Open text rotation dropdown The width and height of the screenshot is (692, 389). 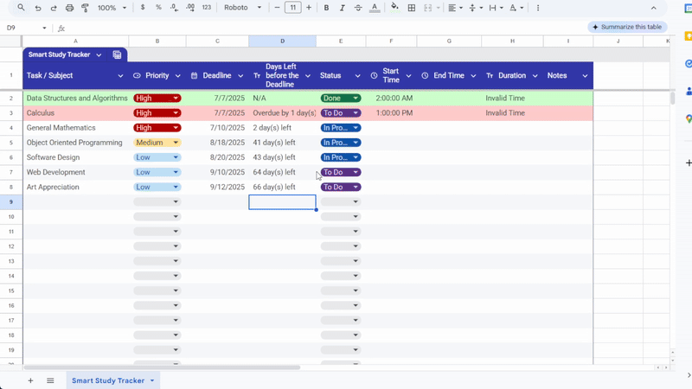(x=516, y=8)
